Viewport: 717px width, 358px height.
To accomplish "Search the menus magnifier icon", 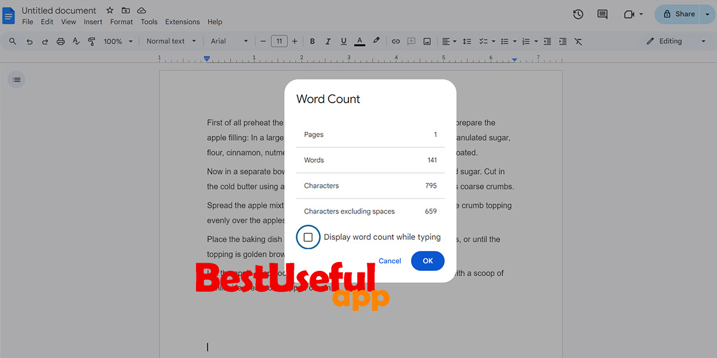I will tap(13, 41).
